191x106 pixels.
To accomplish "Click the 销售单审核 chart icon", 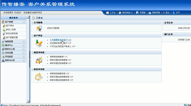I will (x=39, y=60).
